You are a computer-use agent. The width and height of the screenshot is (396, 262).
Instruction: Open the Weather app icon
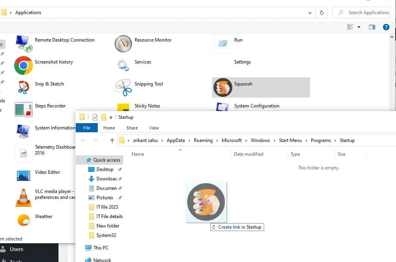pyautogui.click(x=23, y=219)
